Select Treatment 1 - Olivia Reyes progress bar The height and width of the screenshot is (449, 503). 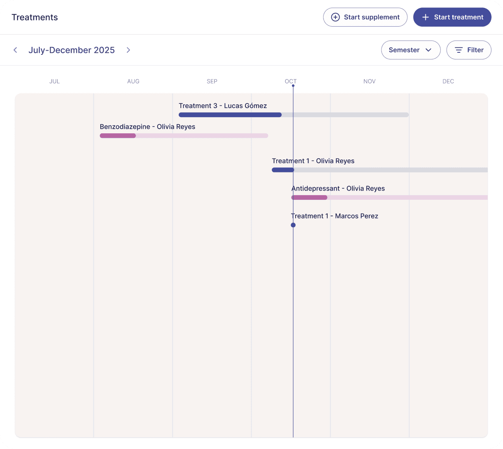[380, 170]
